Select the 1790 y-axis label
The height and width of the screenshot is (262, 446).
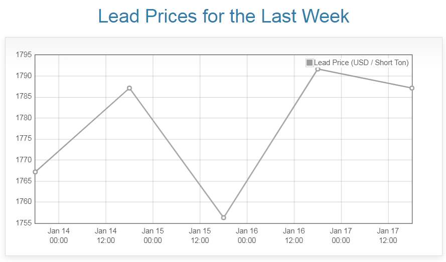click(x=24, y=76)
